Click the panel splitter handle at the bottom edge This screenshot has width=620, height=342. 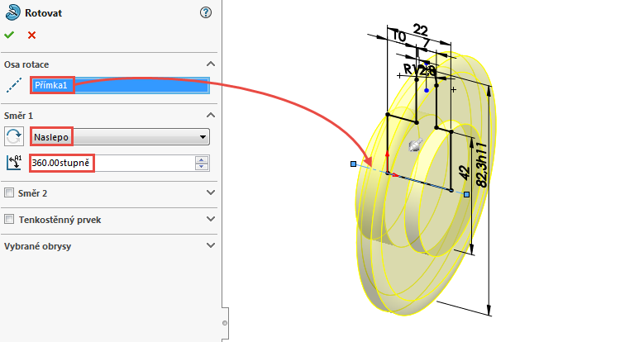[x=225, y=323]
